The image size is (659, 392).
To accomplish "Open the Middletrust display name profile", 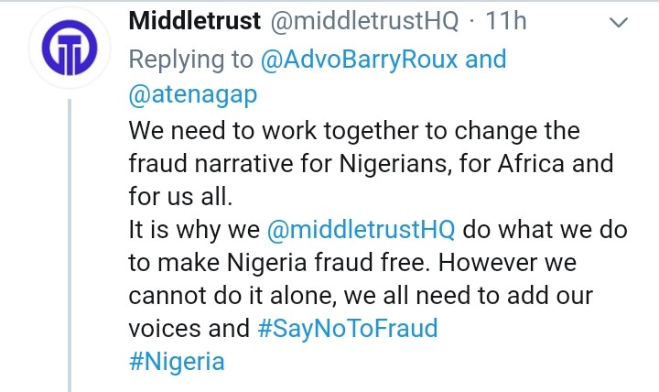I will pyautogui.click(x=195, y=21).
